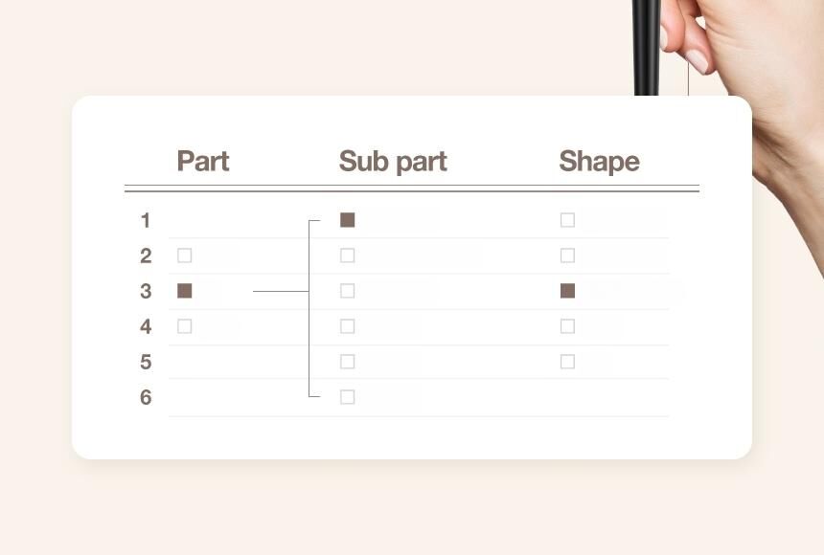Tick the Sub part checkbox in row 2

click(348, 255)
